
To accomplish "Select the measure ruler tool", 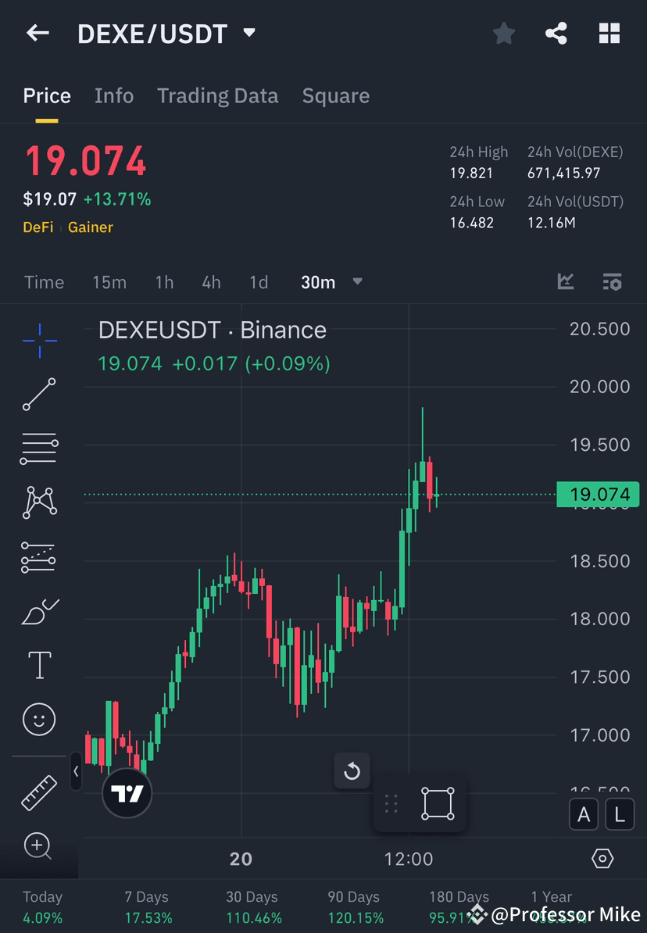I will [39, 792].
